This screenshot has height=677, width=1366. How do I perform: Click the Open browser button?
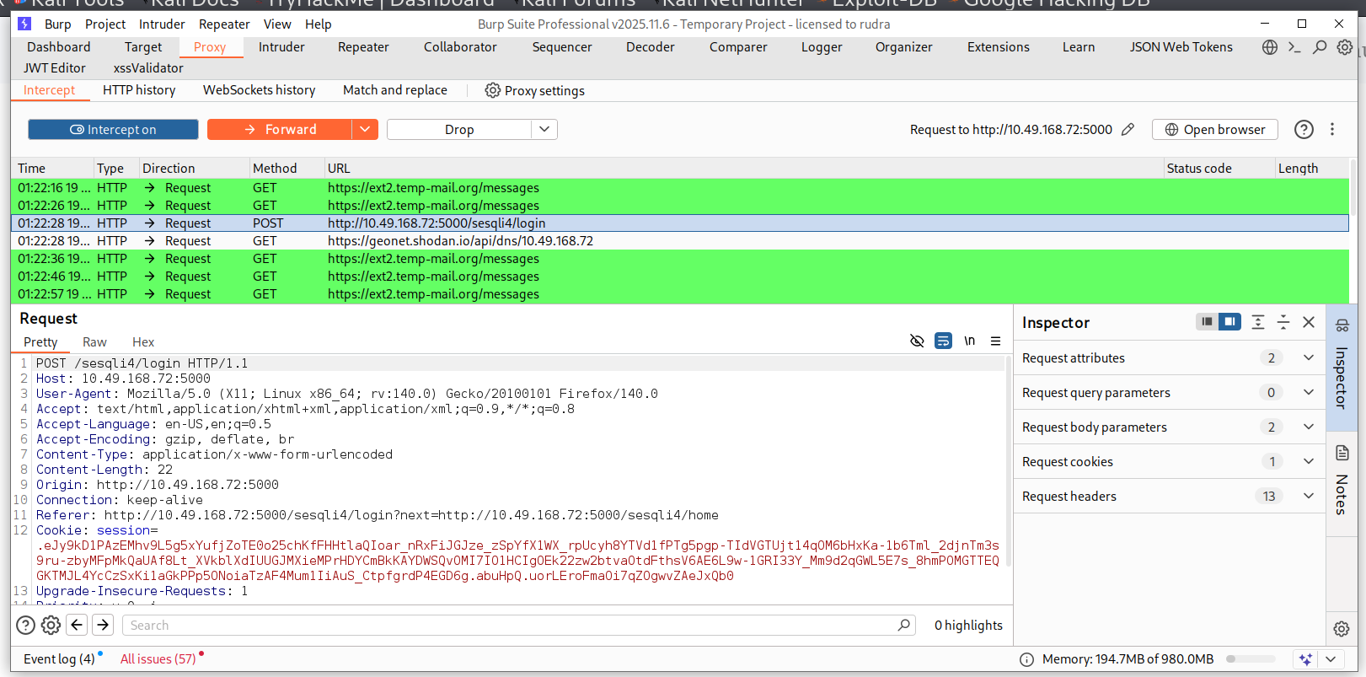1215,129
